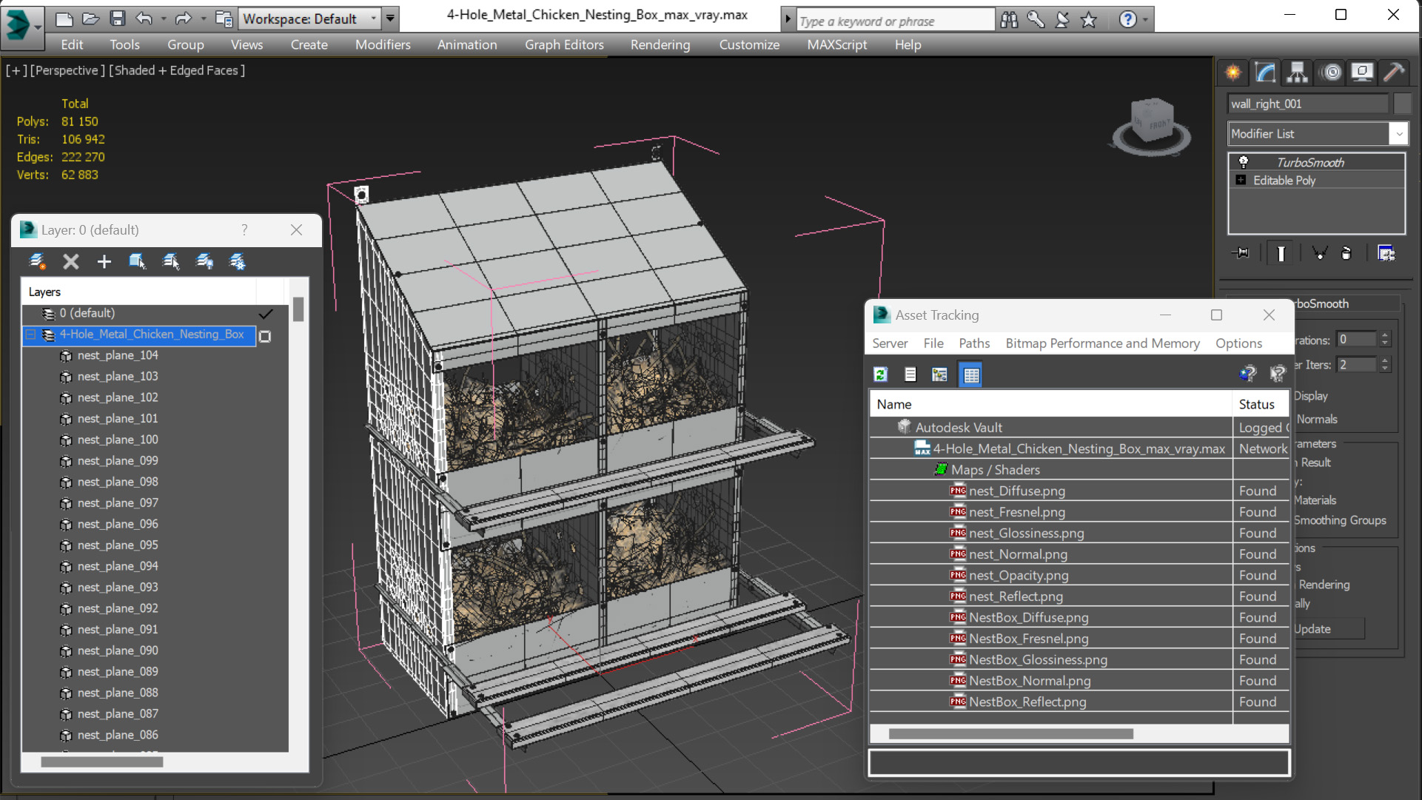Open the Display command panel tab
Image resolution: width=1422 pixels, height=800 pixels.
pyautogui.click(x=1362, y=73)
